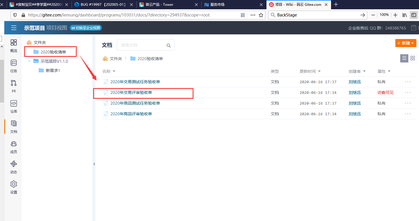Click the search magnifier in 搜索文档 box
Viewport: 419px width, 221px height.
[x=169, y=45]
